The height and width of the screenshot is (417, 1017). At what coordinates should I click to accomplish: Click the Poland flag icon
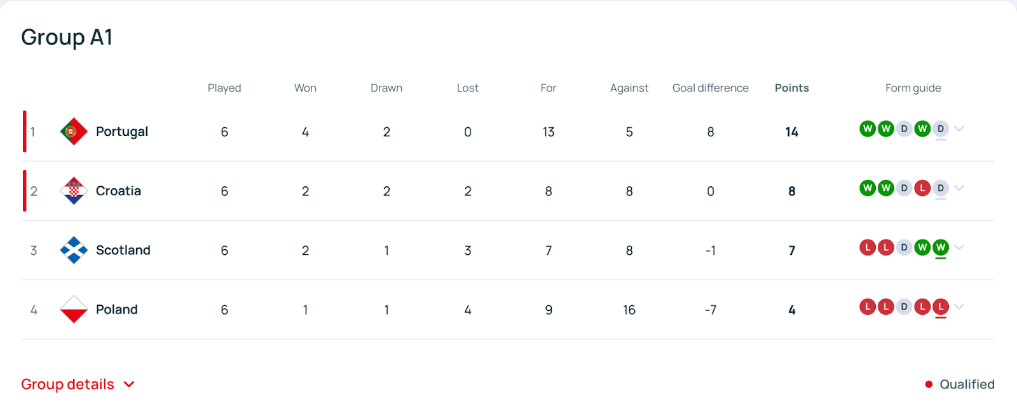(x=74, y=310)
